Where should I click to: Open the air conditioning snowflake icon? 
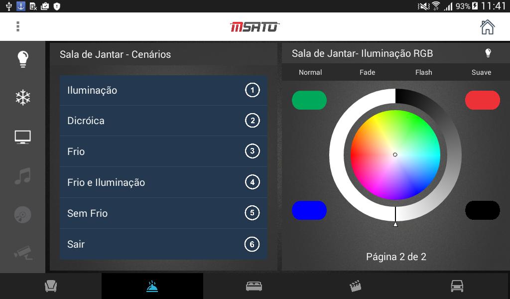[x=23, y=97]
